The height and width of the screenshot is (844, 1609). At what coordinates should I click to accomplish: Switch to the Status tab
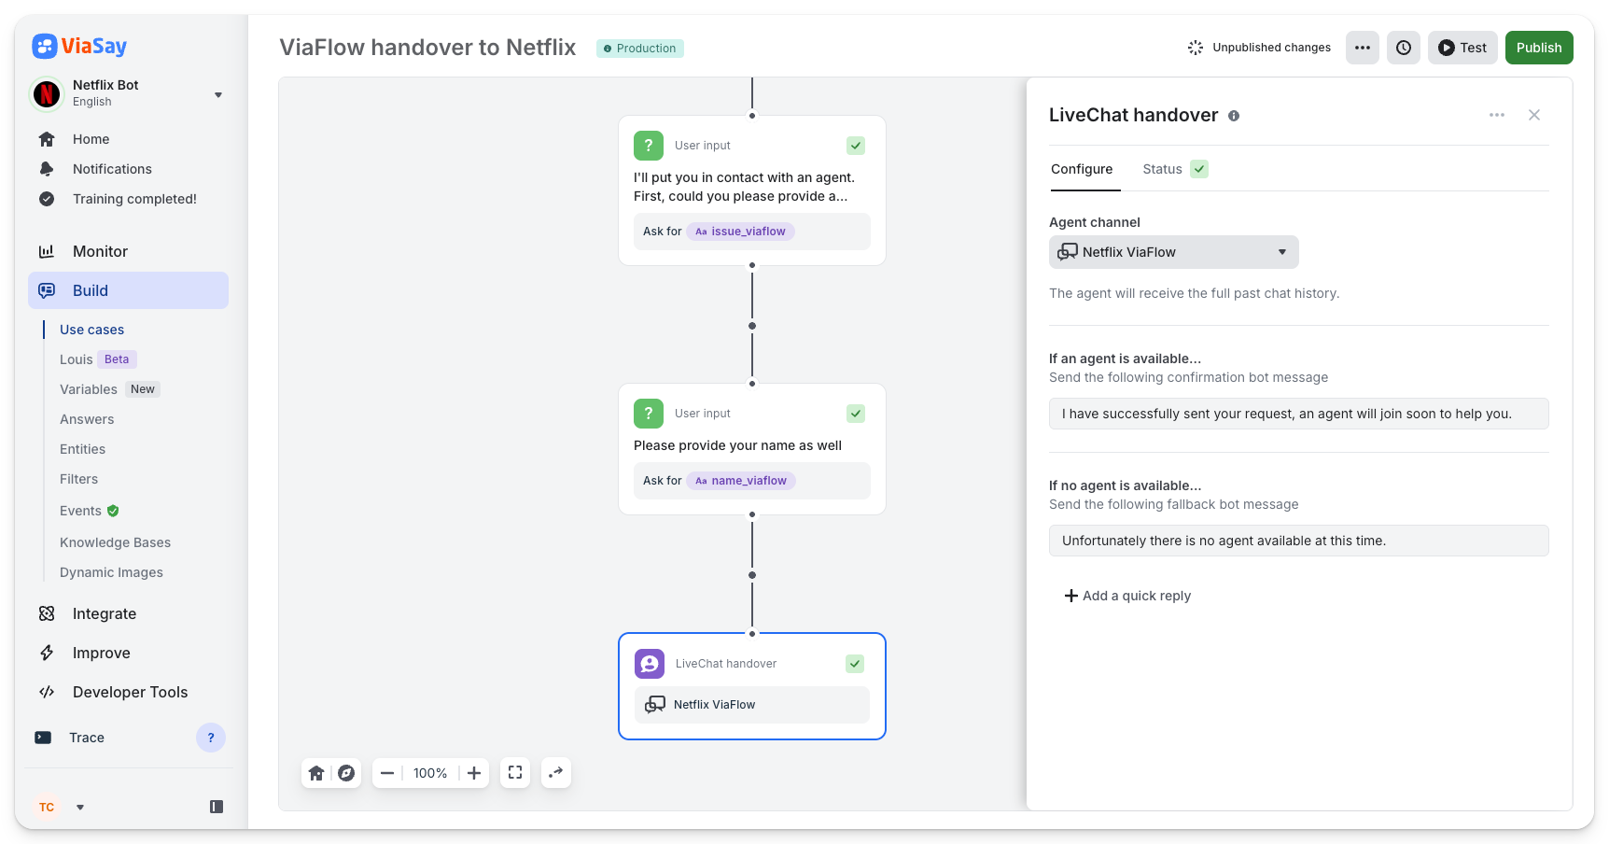tap(1162, 169)
